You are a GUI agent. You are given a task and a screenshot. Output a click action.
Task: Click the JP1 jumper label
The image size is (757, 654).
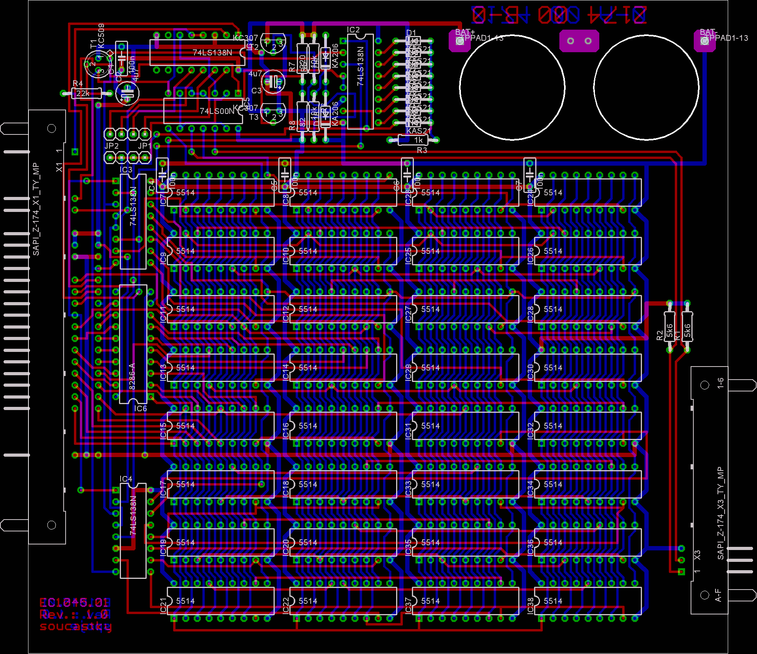[145, 146]
